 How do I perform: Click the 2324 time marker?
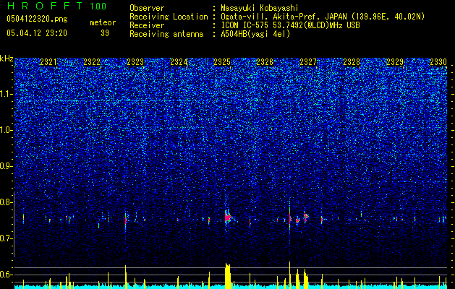click(x=179, y=62)
